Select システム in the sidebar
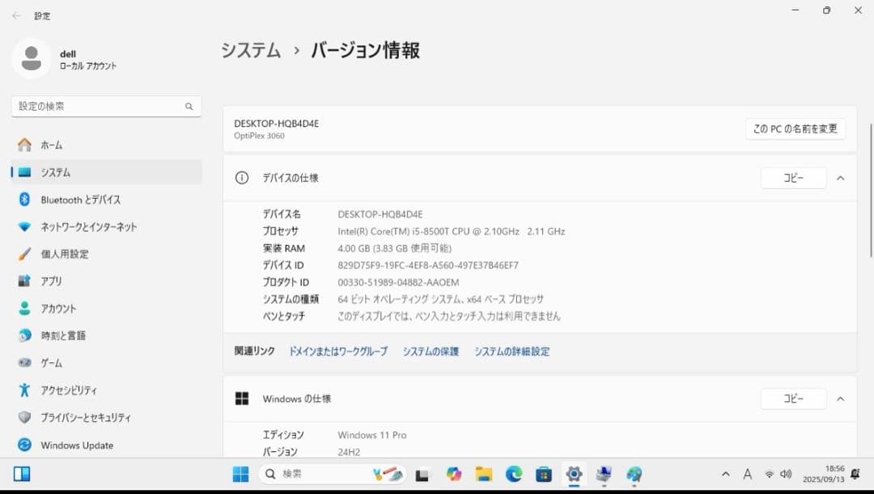The image size is (874, 494). [54, 172]
